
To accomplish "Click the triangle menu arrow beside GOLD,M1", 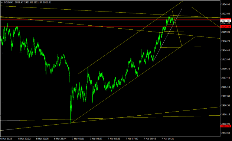I will pyautogui.click(x=2, y=2).
